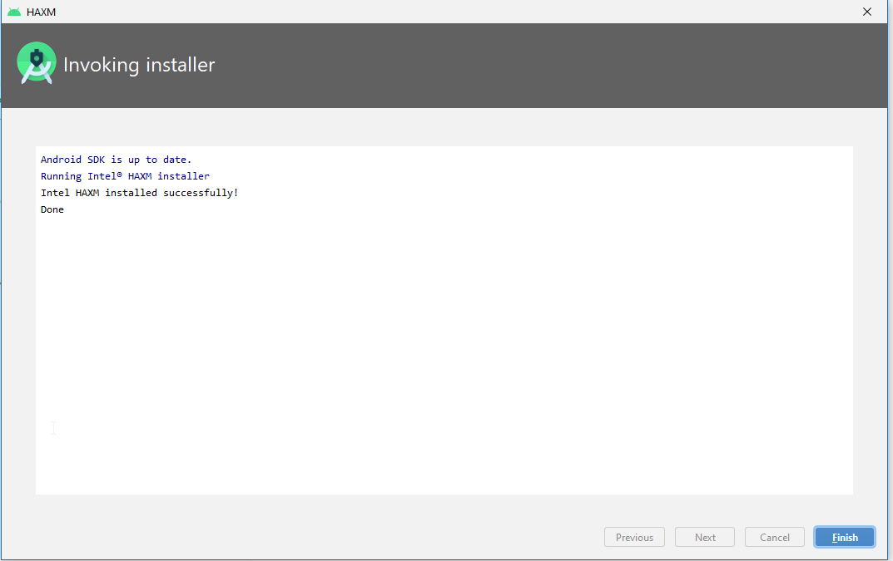Click the Cancel button

(774, 537)
